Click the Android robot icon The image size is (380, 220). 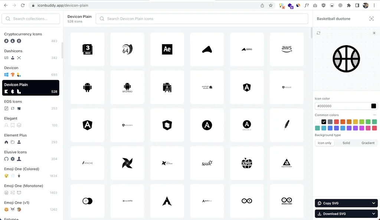[x=87, y=87]
